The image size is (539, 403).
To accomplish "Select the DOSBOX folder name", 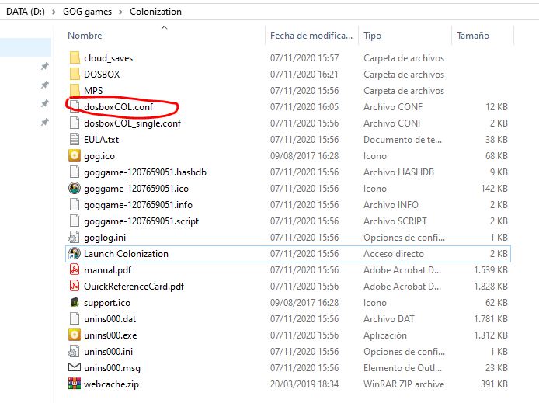I will [102, 75].
